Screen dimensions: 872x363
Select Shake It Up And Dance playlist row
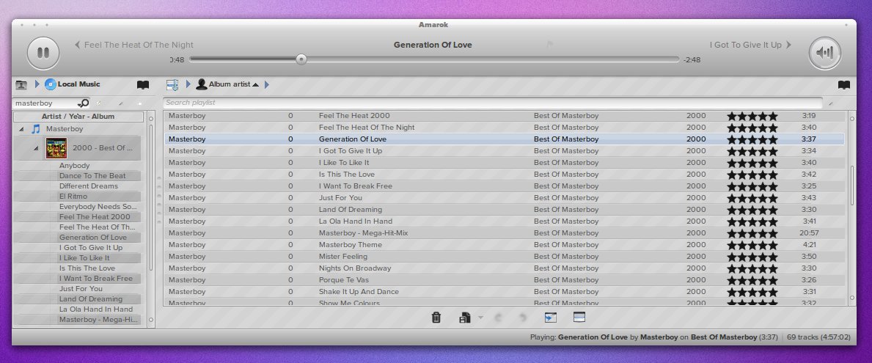505,291
